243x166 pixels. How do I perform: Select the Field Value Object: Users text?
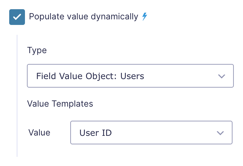coord(90,76)
